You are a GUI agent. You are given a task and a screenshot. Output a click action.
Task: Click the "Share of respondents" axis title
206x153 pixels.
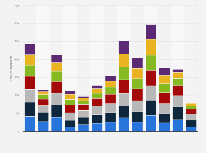click(x=11, y=69)
